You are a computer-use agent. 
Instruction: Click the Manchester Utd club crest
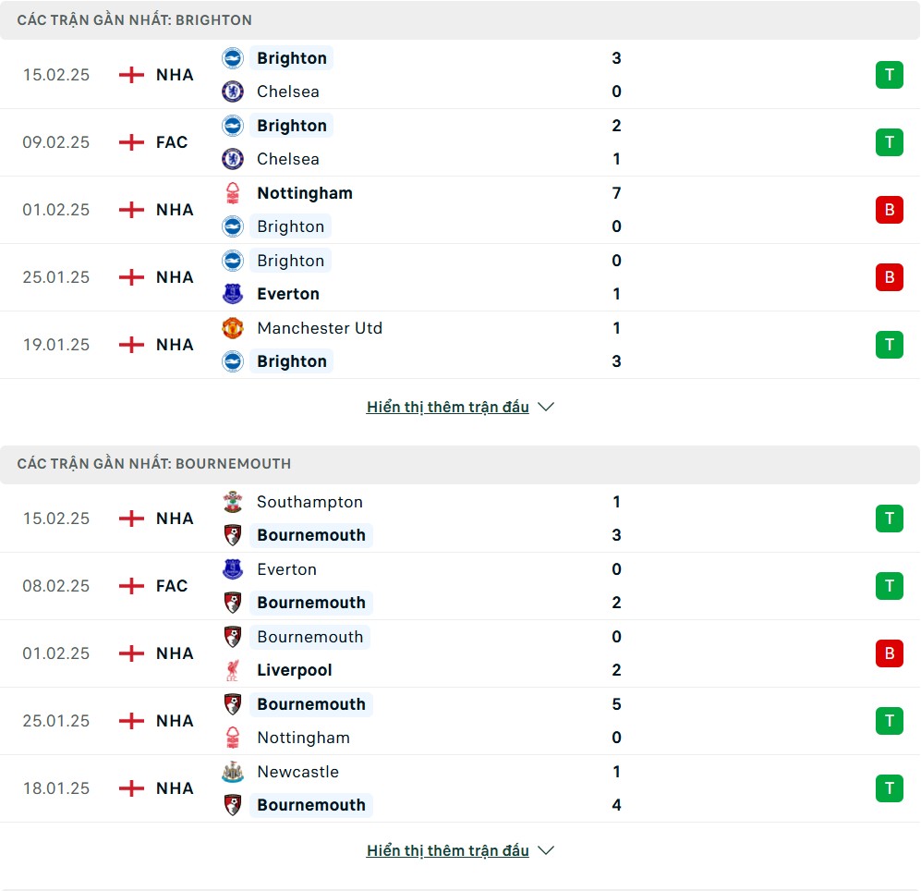(x=233, y=328)
